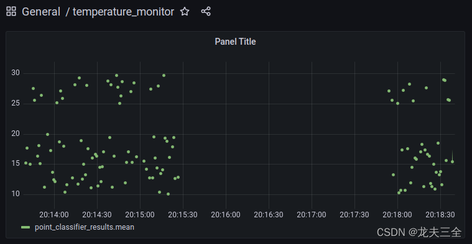Click y-axis label 30
The width and height of the screenshot is (472, 244).
[x=16, y=73]
